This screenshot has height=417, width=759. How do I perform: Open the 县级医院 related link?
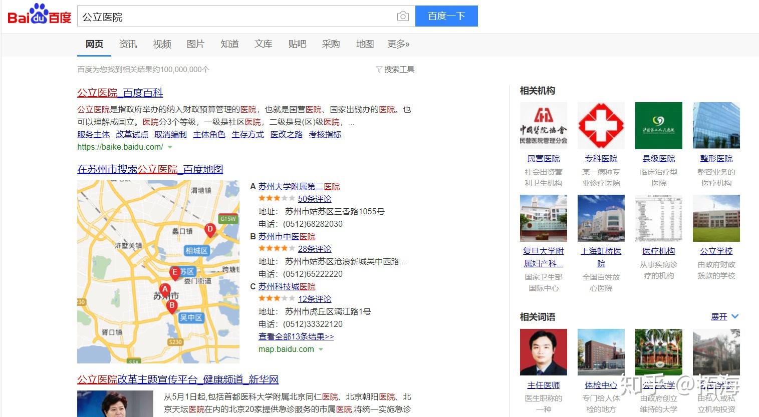tap(659, 158)
